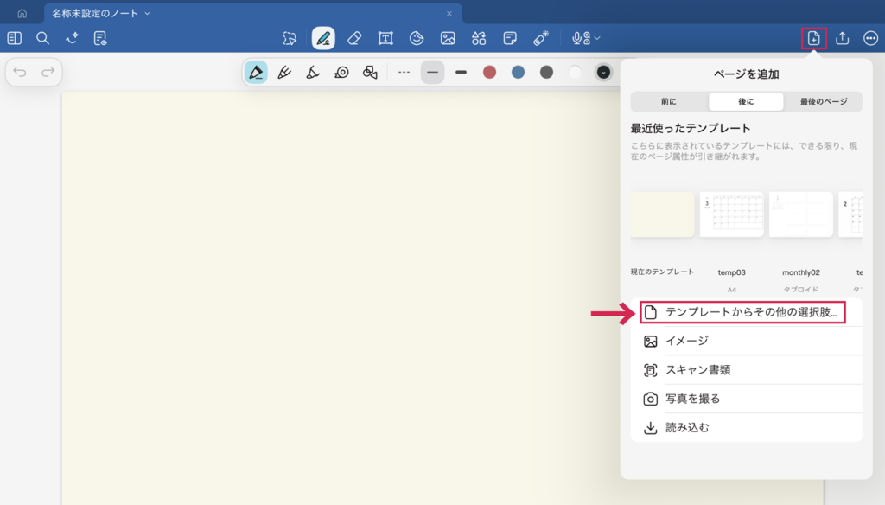Select the Lasso selection tool
The width and height of the screenshot is (885, 505).
point(290,38)
